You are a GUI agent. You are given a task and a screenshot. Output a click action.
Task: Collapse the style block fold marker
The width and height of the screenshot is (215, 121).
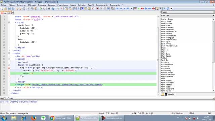[x=9, y=22]
